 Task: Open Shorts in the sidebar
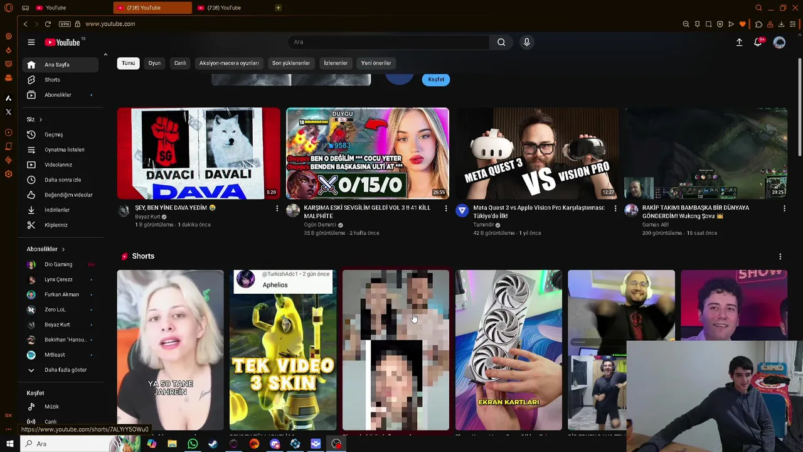point(60,80)
